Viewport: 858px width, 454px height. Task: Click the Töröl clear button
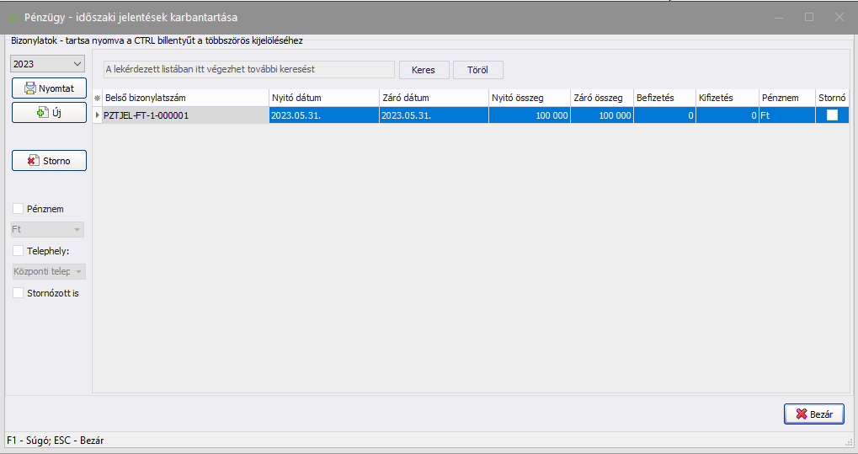pos(477,70)
